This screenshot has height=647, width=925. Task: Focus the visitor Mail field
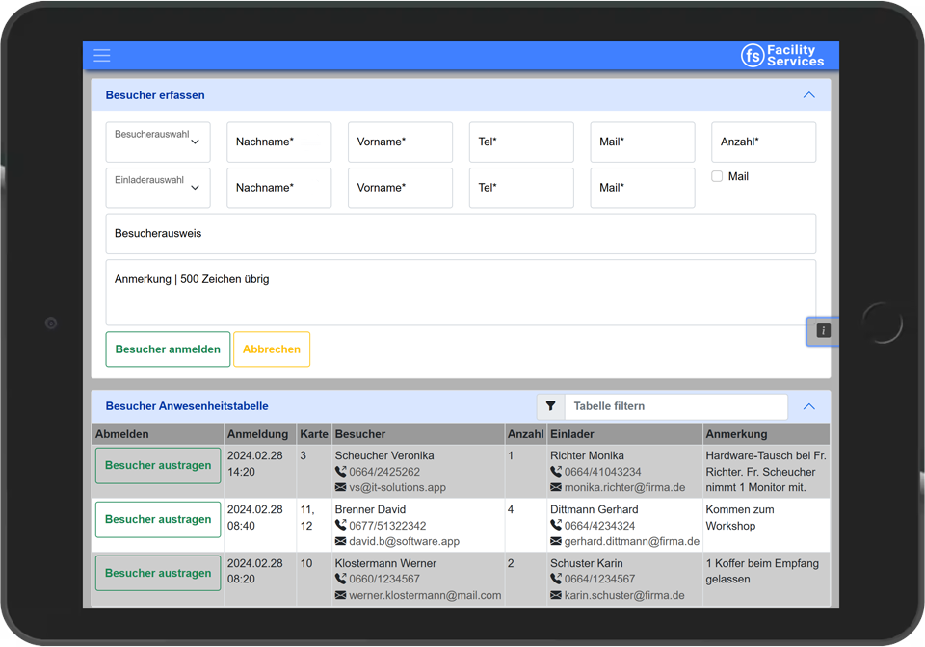pos(643,142)
